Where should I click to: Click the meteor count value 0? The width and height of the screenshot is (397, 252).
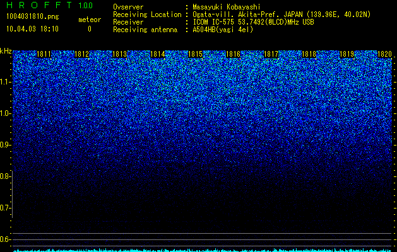click(x=90, y=29)
